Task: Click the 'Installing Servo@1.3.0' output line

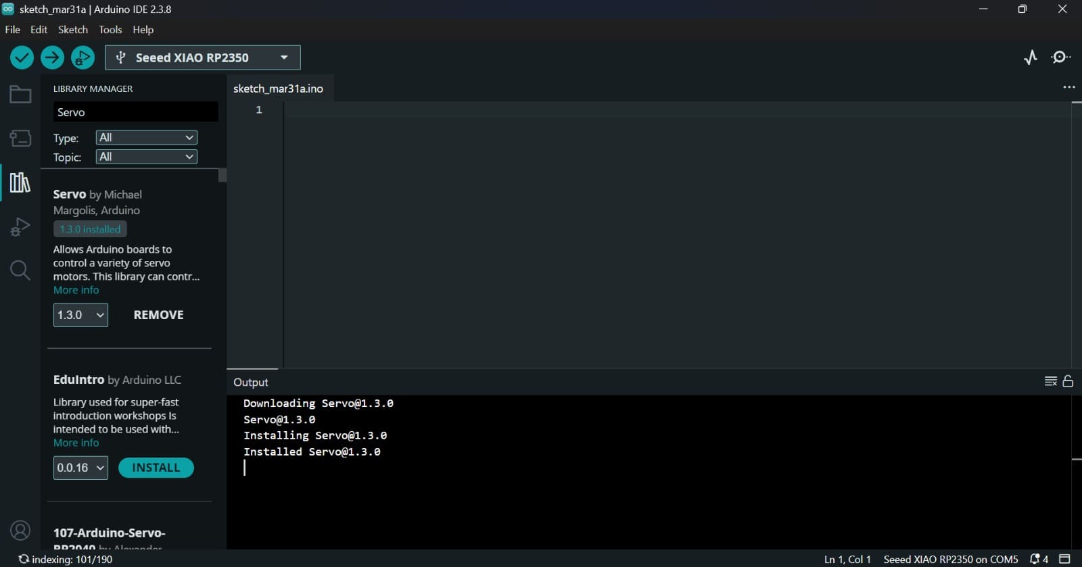Action: (315, 436)
